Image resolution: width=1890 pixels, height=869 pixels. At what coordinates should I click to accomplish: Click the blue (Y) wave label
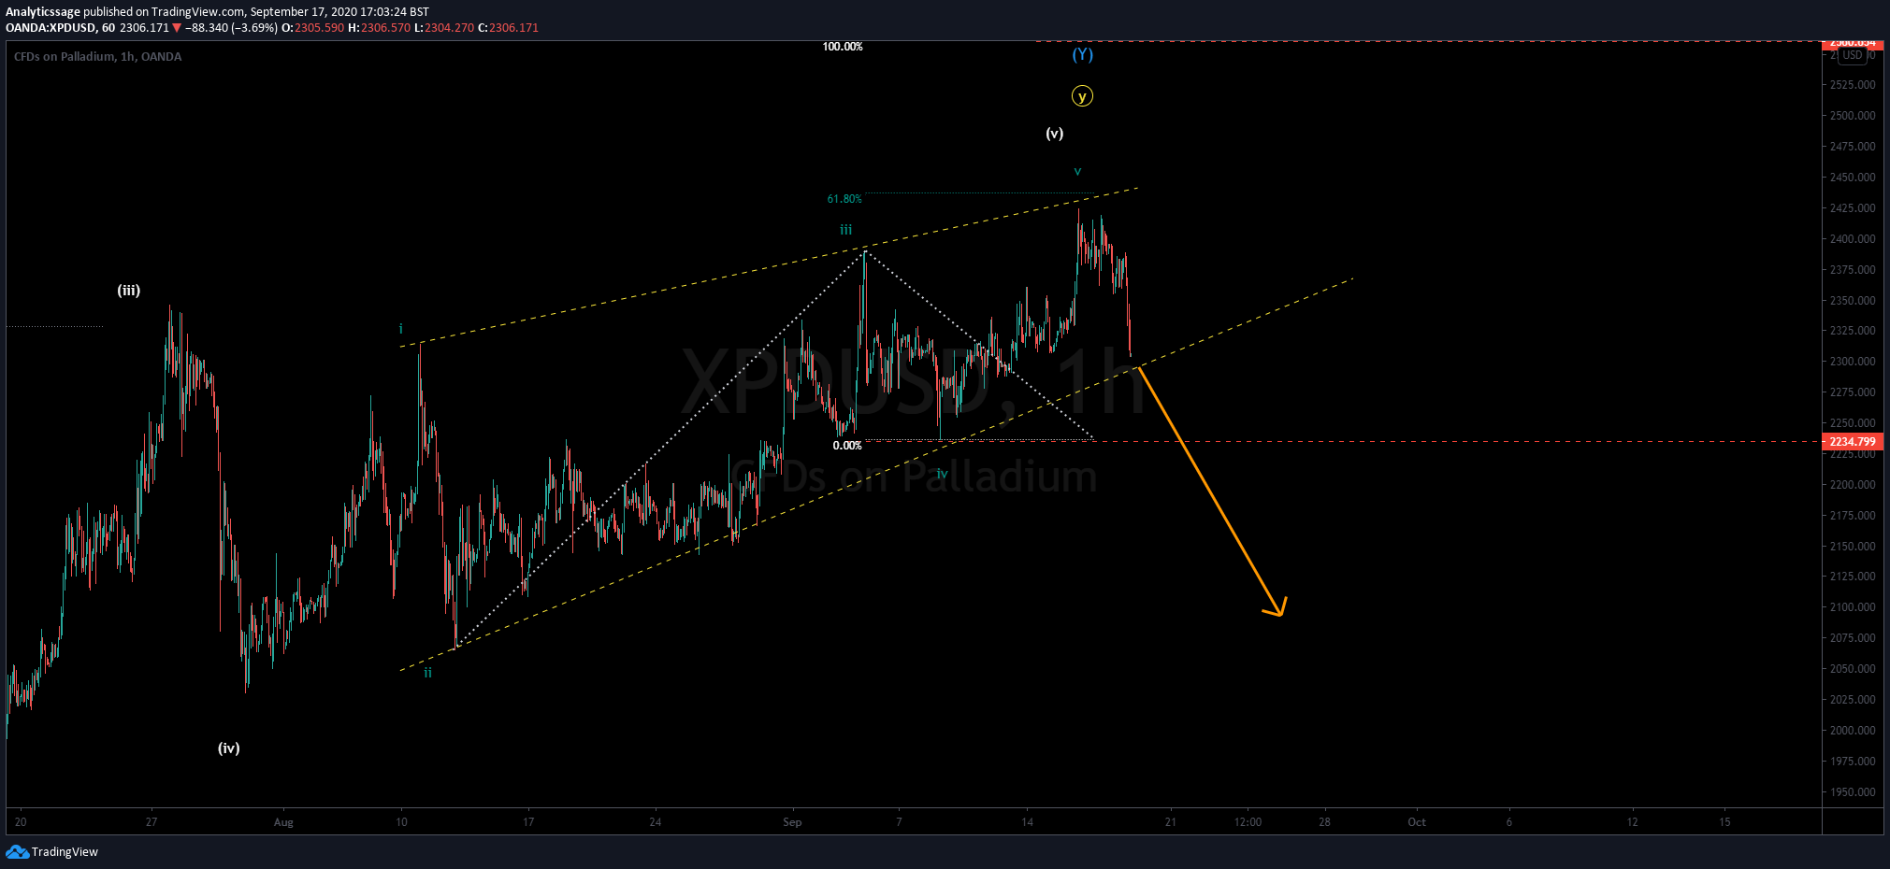[1082, 54]
